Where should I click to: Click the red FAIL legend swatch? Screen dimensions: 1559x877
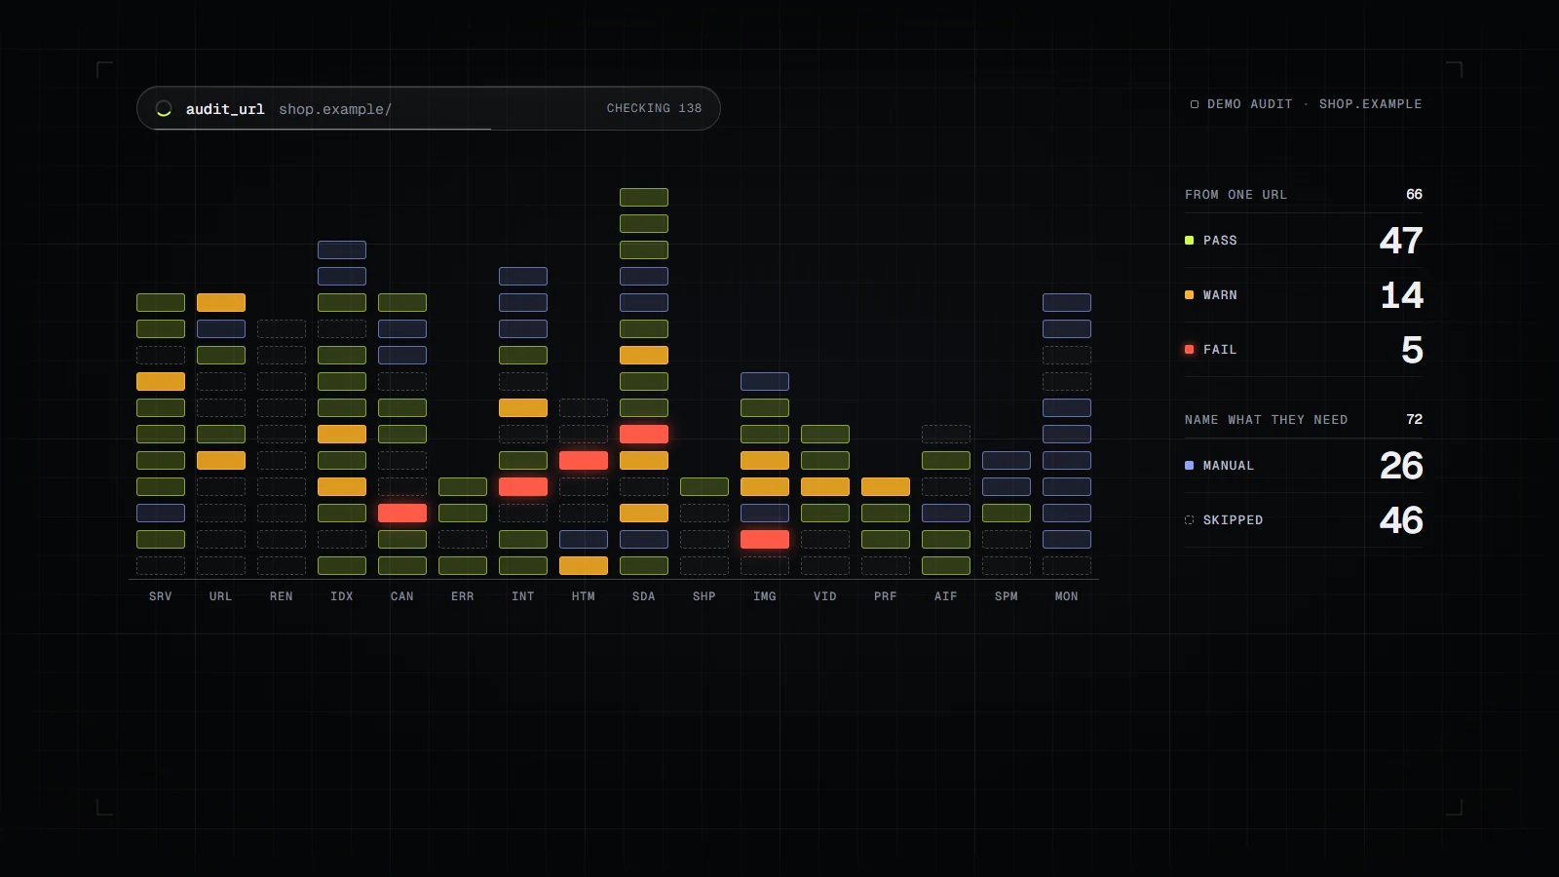pos(1189,350)
